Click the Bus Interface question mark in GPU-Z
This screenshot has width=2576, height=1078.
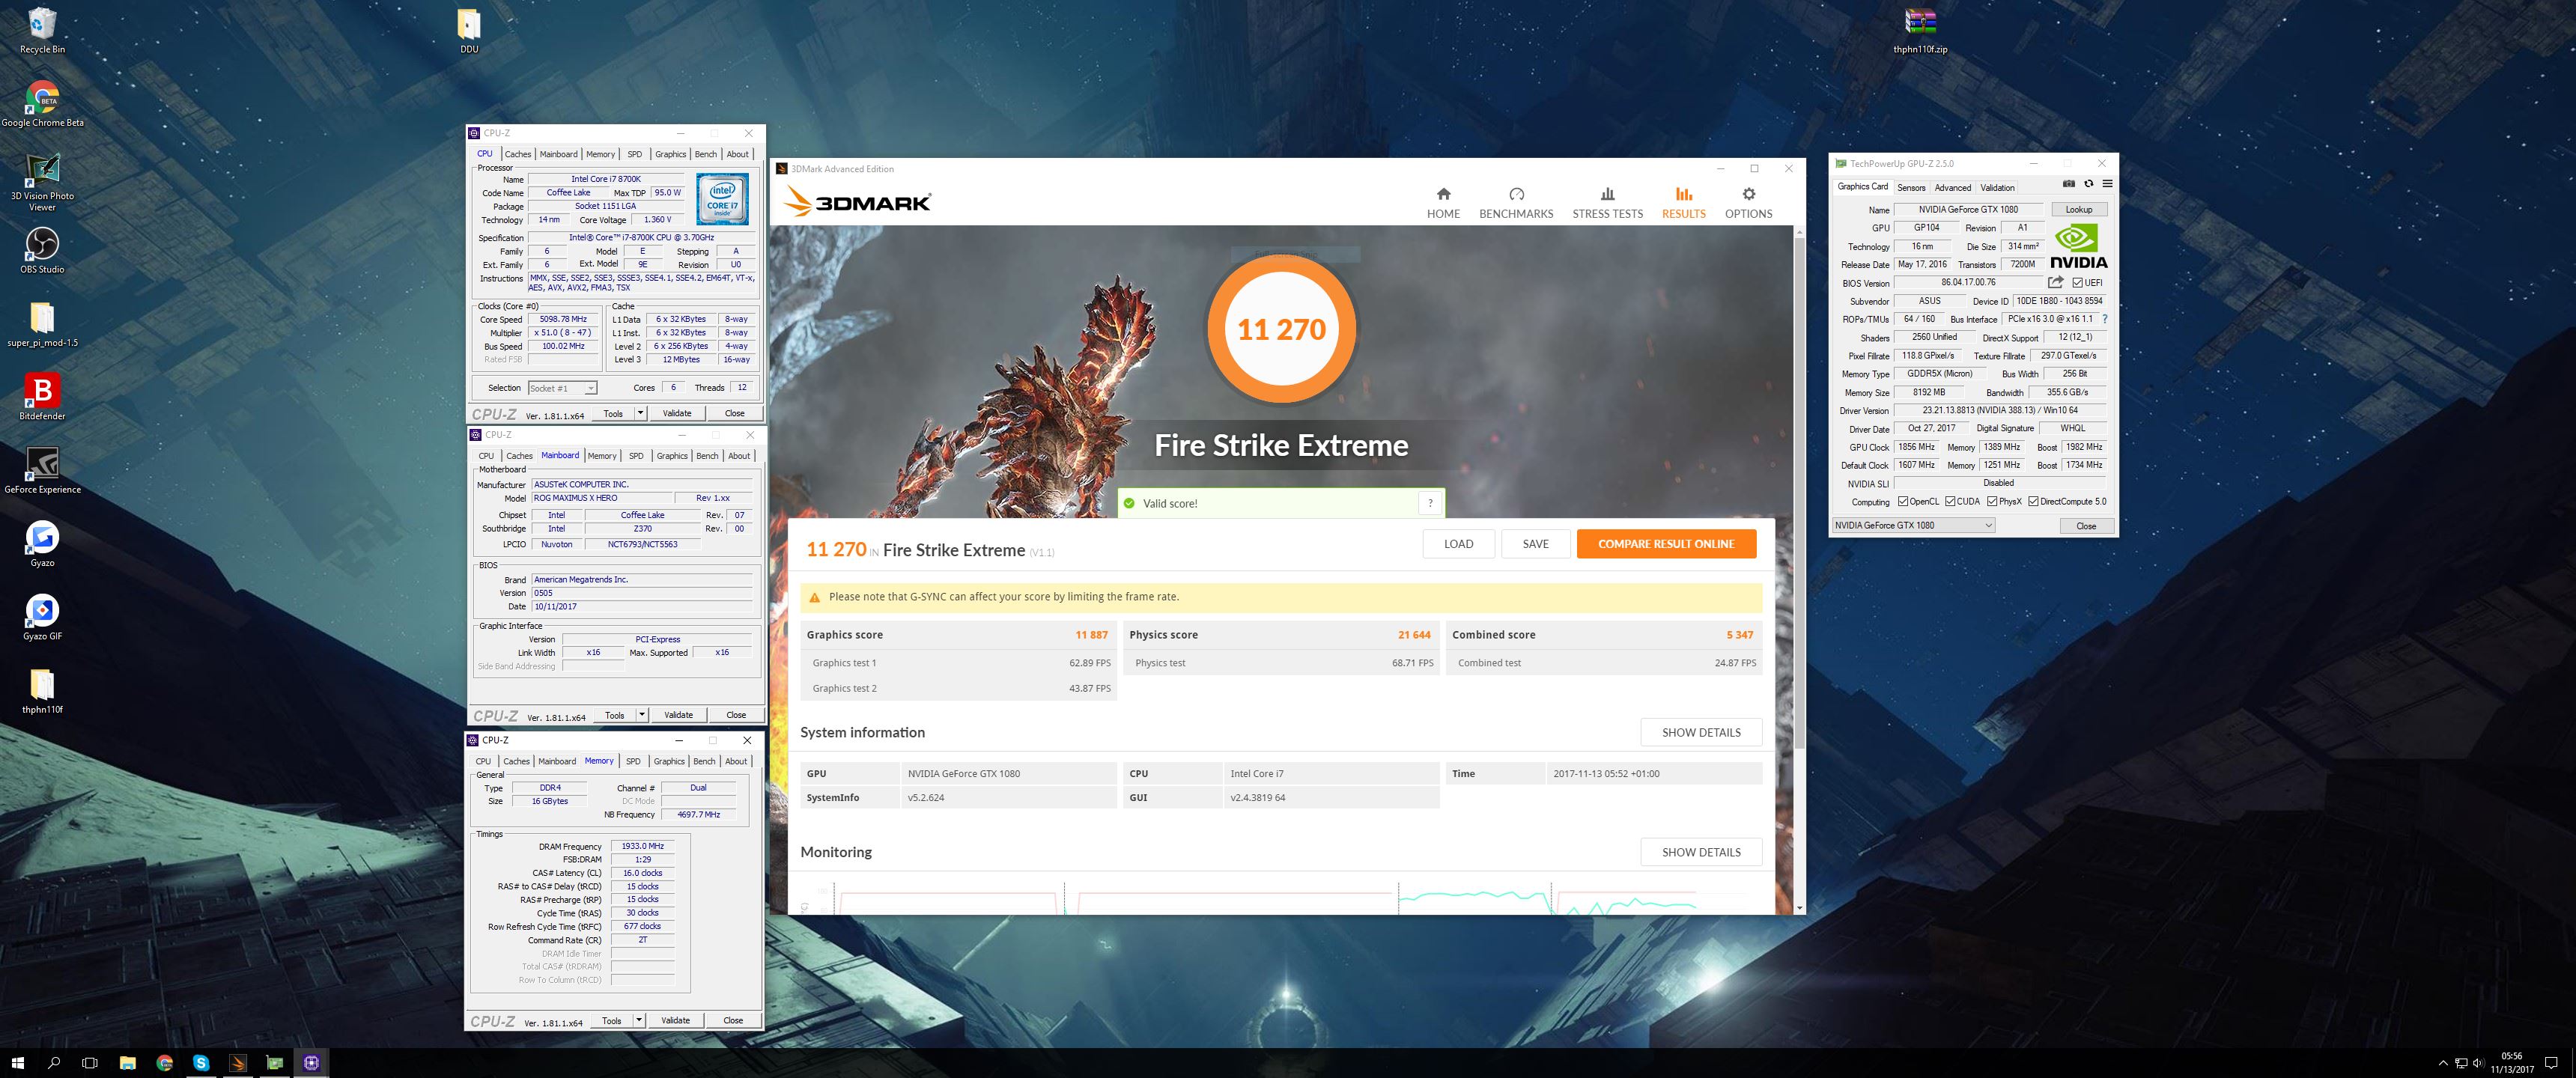[2104, 319]
